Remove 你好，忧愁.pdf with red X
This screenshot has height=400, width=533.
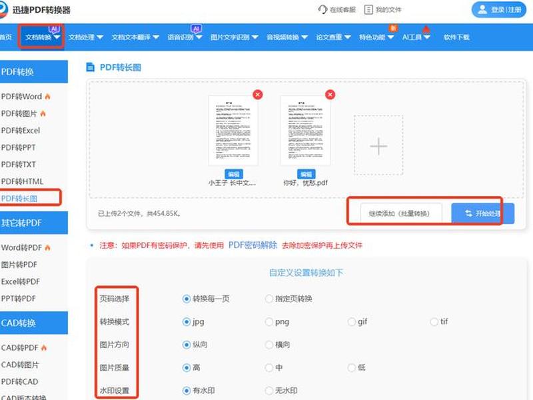click(330, 95)
